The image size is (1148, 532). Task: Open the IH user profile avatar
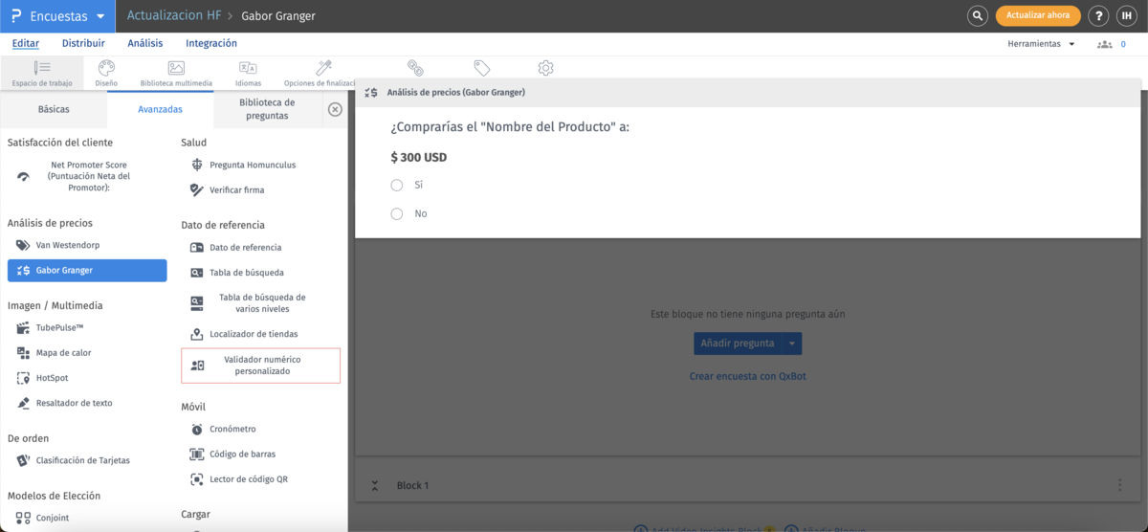(1127, 16)
